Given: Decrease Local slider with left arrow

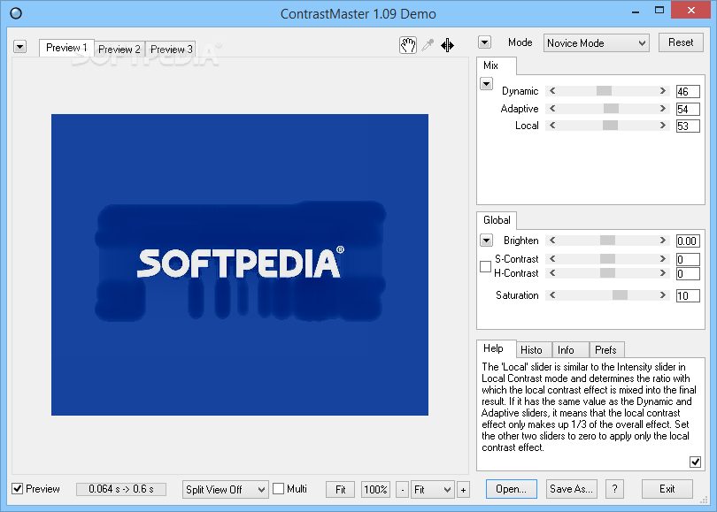Looking at the screenshot, I should 552,126.
